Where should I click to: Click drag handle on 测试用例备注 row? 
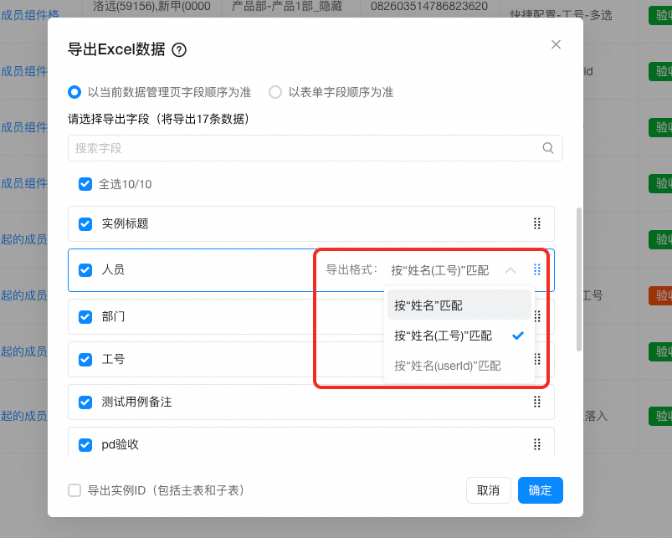[537, 402]
